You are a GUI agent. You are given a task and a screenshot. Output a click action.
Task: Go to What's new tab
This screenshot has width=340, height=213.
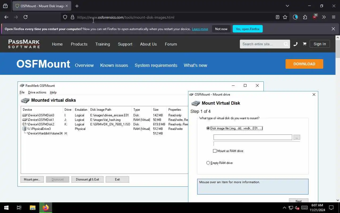point(195,65)
